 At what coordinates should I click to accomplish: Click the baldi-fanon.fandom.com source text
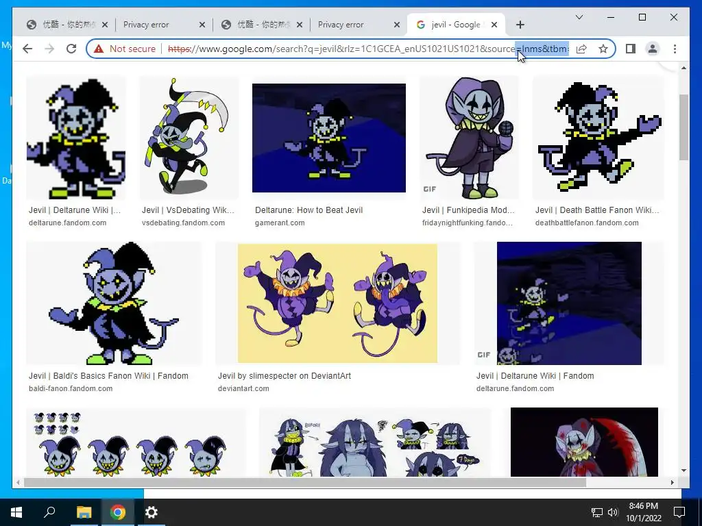(71, 389)
